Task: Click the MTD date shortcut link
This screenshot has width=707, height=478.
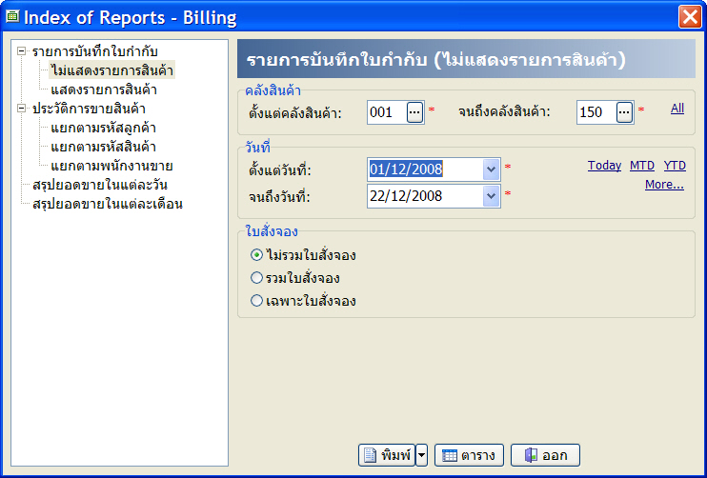Action: tap(641, 166)
